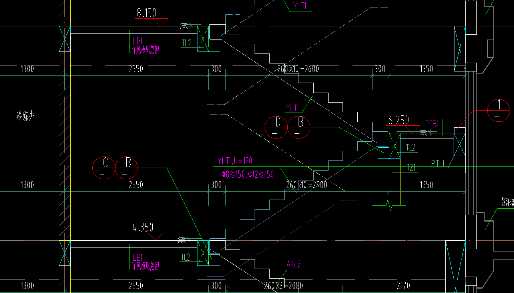Click the 300 dimension left of upper 1350
Viewport: 514px width, 293px height.
click(380, 69)
